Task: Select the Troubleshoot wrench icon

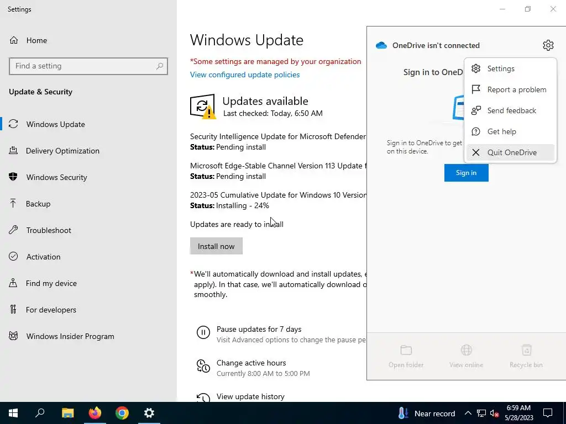Action: click(13, 230)
